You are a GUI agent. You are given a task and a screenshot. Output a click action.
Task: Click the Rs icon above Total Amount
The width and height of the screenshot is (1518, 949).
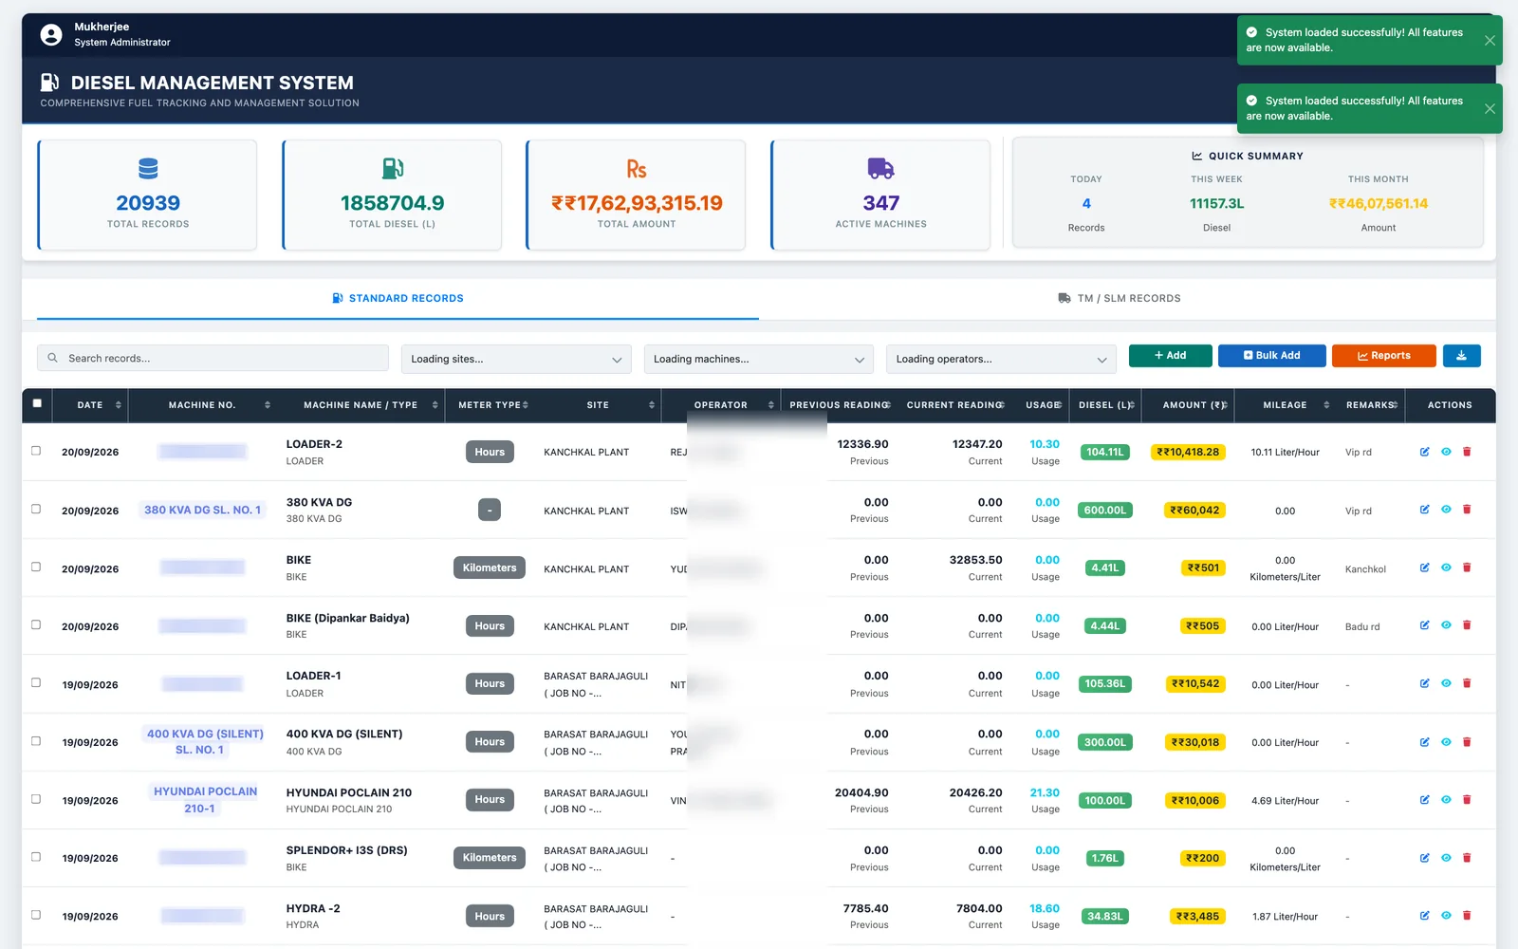tap(637, 169)
